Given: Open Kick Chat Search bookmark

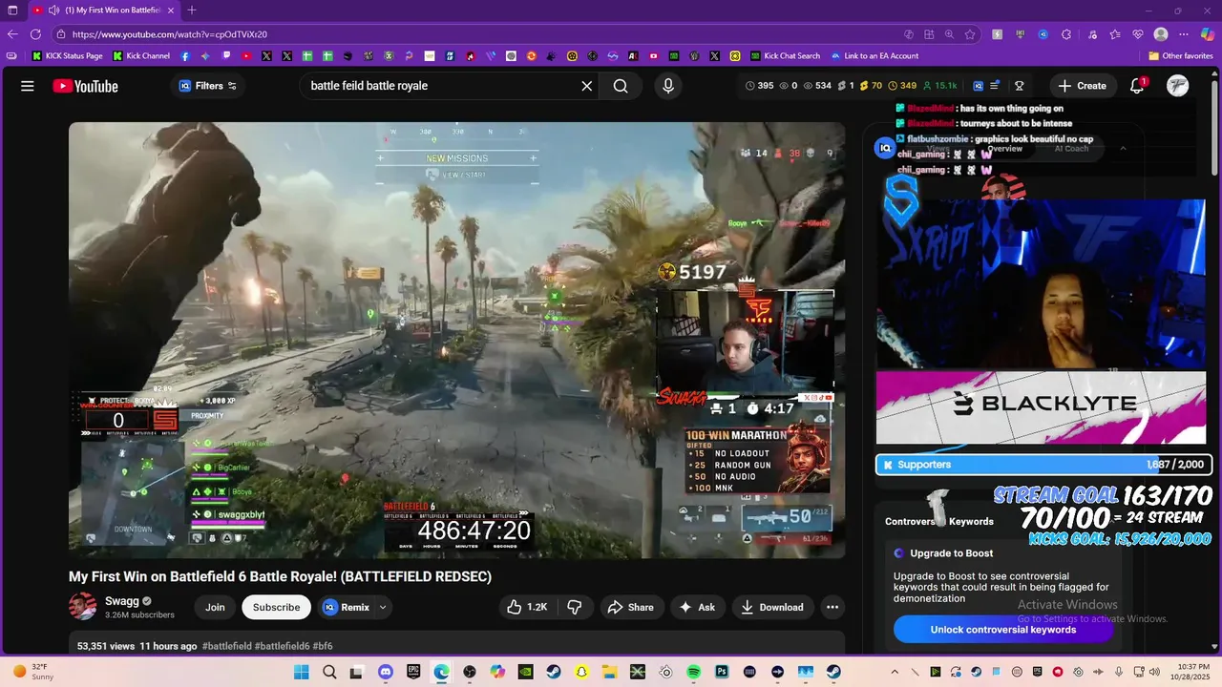Looking at the screenshot, I should pos(785,56).
